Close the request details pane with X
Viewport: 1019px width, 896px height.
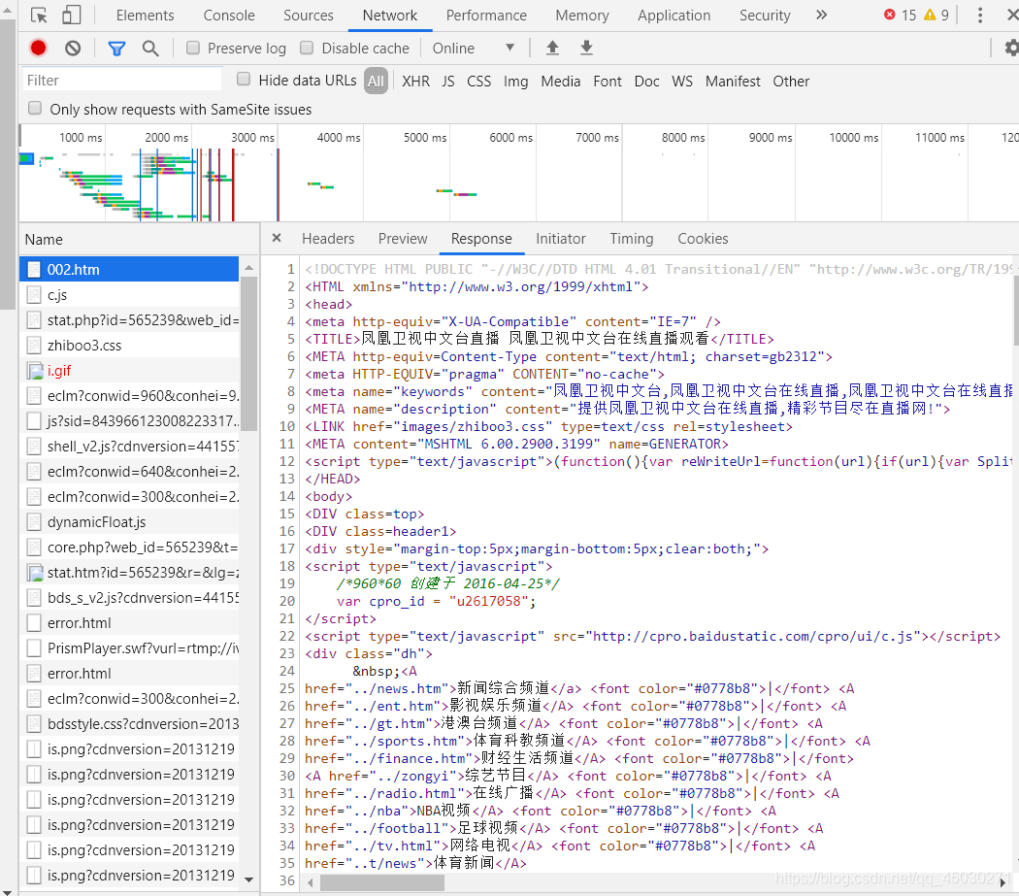[x=277, y=238]
